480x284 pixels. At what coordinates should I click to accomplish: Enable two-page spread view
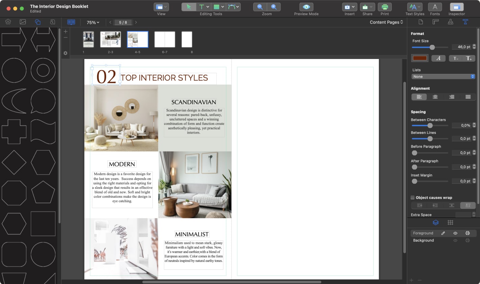[71, 22]
